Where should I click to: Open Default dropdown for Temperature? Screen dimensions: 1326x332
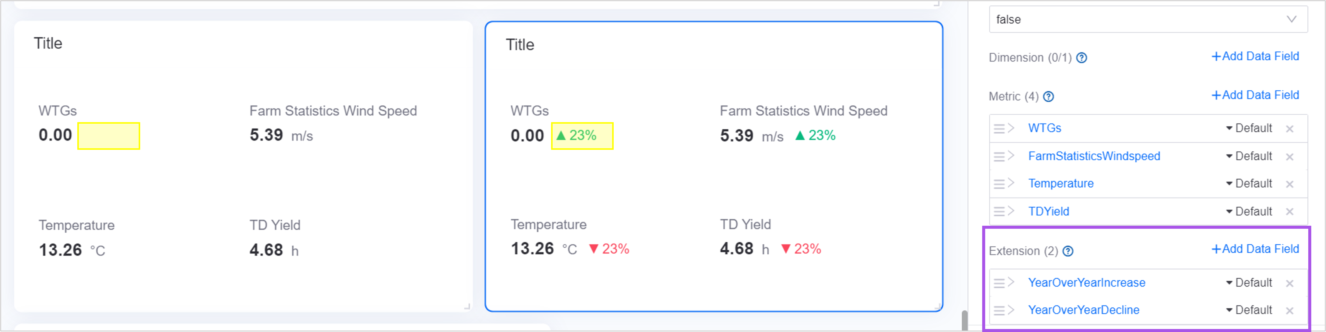[x=1249, y=183]
